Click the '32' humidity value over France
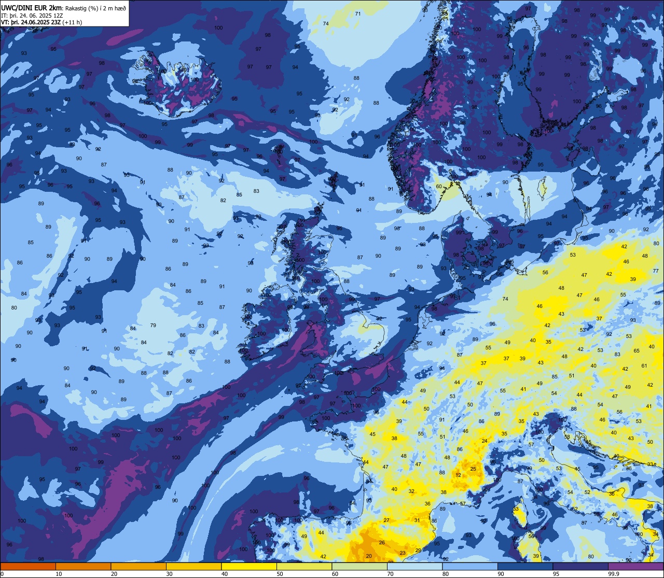The image size is (664, 578). 411,491
